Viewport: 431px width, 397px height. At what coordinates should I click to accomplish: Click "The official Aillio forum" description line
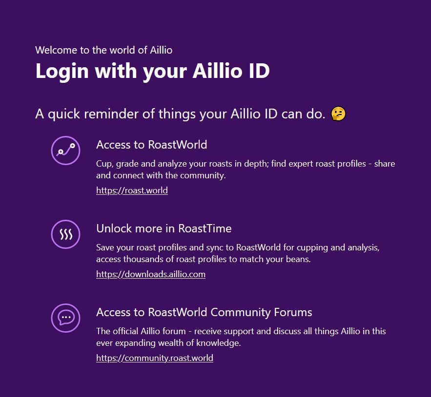(241, 331)
